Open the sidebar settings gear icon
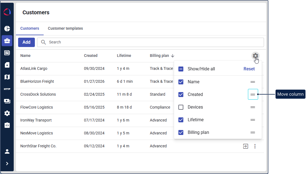The image size is (306, 174). 7,113
